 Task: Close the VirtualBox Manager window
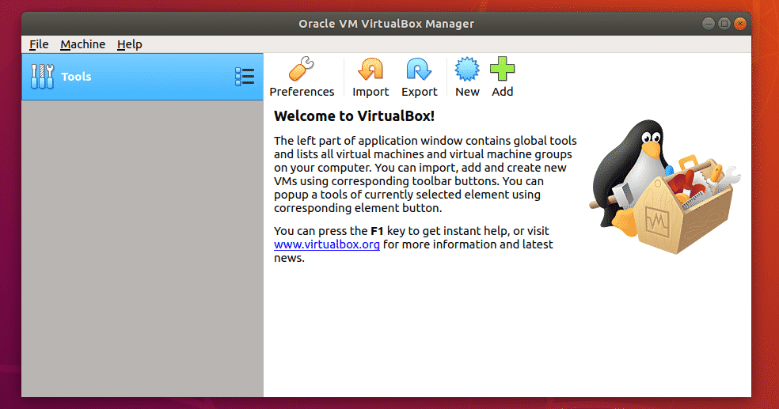click(740, 23)
